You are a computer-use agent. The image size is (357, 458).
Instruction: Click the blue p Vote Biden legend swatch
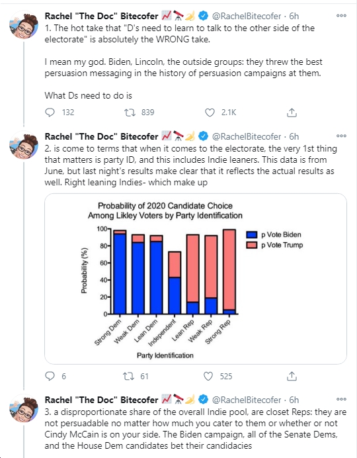coord(252,234)
